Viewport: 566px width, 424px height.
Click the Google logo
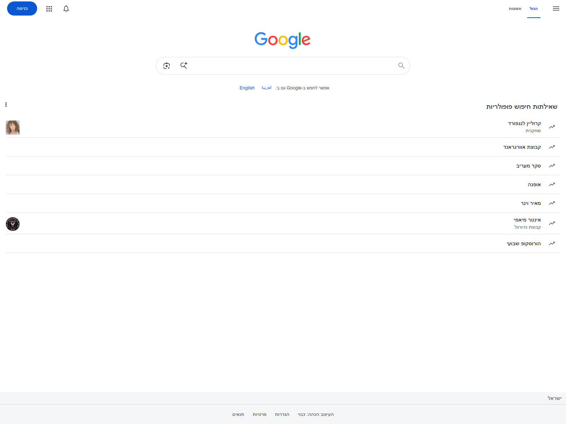coord(283,40)
